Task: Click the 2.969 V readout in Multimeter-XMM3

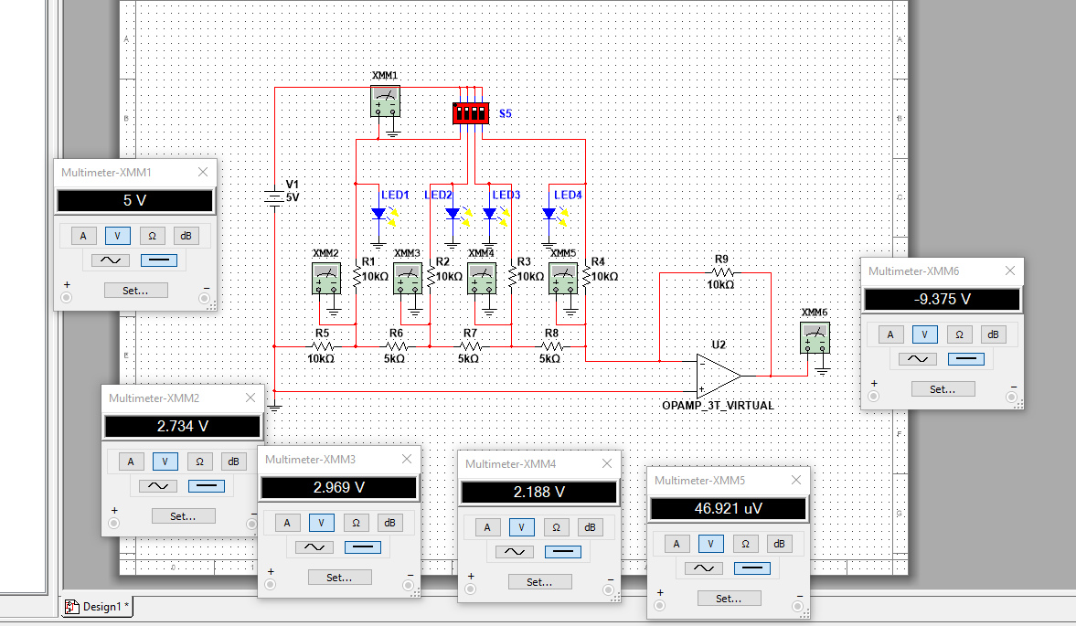Action: 339,487
